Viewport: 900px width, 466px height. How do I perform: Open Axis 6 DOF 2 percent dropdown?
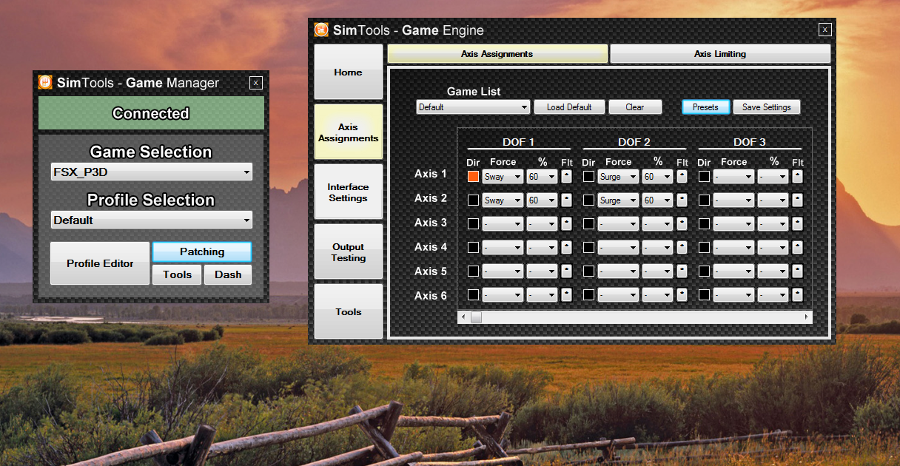tap(657, 294)
